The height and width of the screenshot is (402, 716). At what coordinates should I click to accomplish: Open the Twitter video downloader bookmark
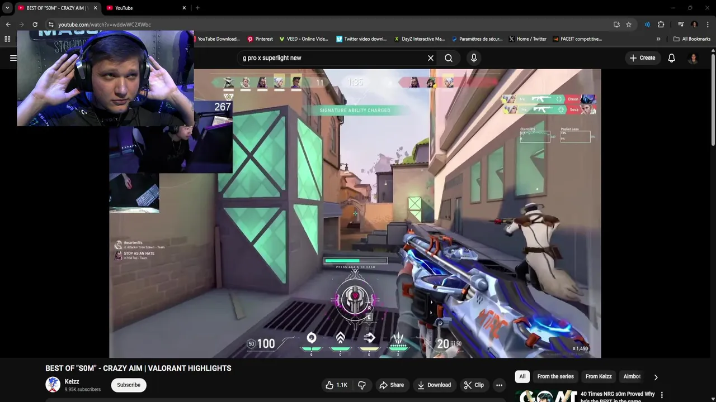(x=361, y=39)
